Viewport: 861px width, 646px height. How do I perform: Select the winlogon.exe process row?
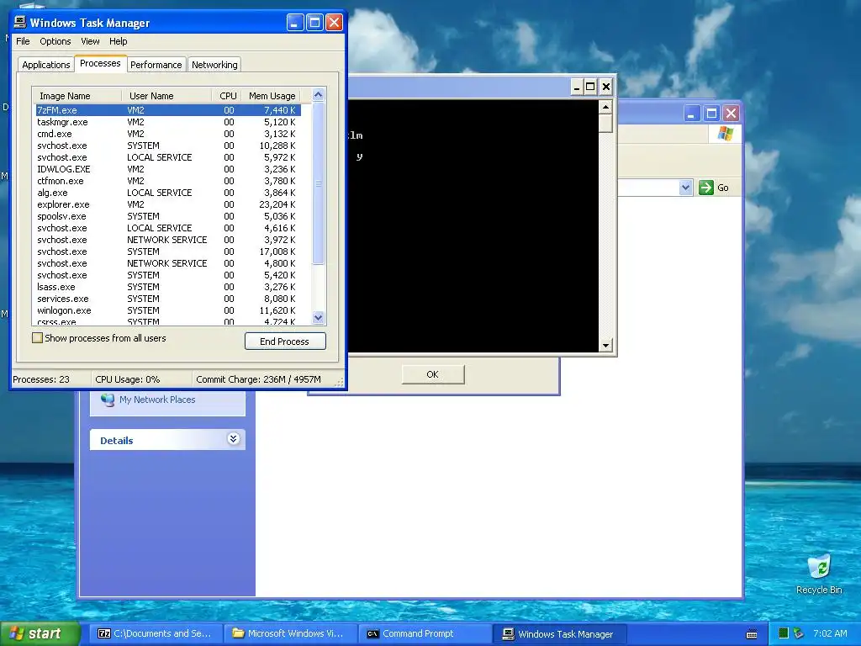(x=168, y=310)
